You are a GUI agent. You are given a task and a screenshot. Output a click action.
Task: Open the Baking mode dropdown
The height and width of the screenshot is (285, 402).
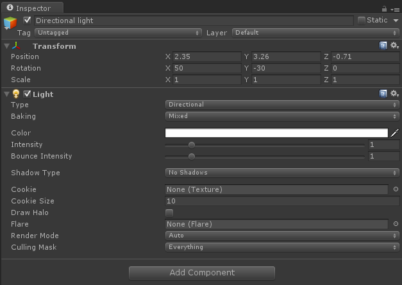(282, 116)
